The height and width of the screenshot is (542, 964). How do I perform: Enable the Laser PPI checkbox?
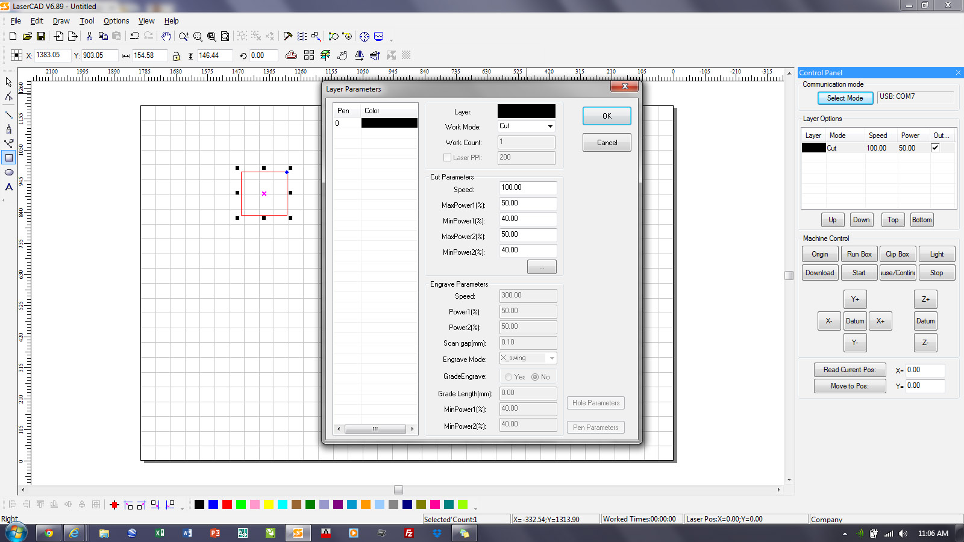point(447,158)
